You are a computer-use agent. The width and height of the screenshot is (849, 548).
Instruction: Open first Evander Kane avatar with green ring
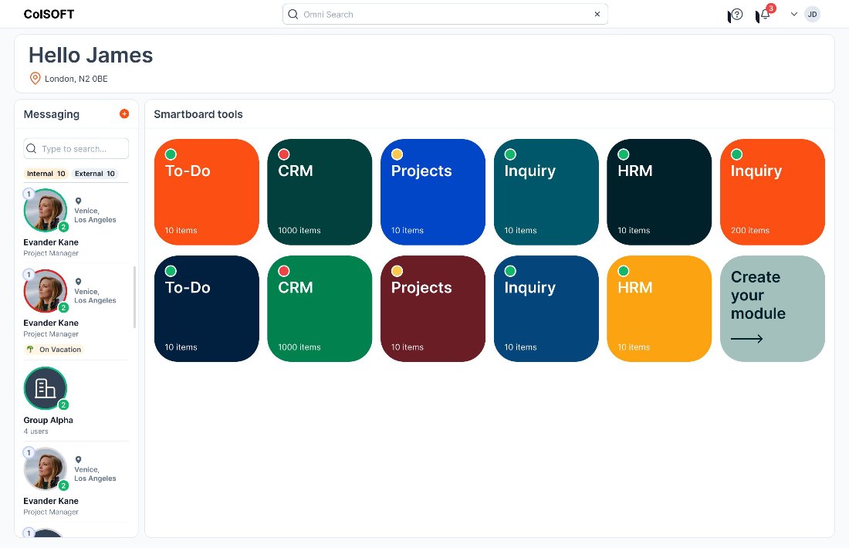[46, 210]
